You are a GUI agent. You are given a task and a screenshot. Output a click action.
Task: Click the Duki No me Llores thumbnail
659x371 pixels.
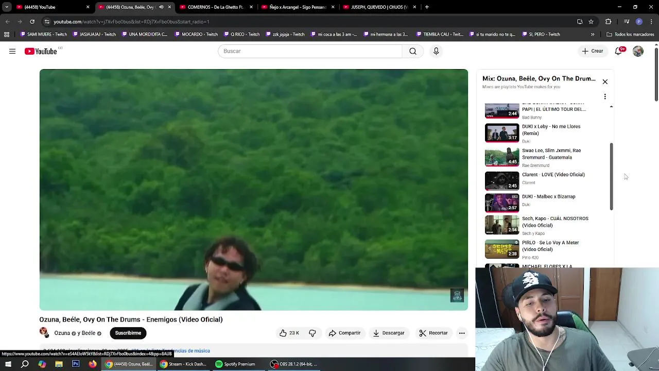[502, 132]
